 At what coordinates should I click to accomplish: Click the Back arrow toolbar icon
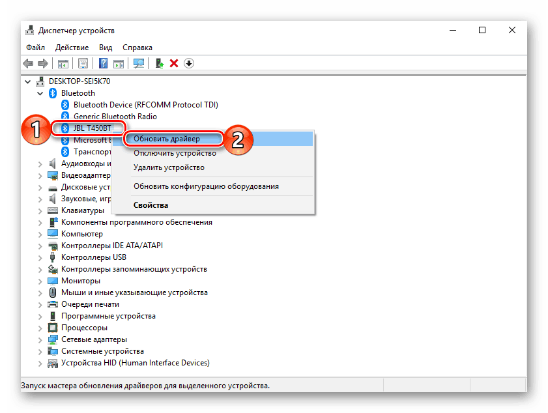tap(28, 63)
